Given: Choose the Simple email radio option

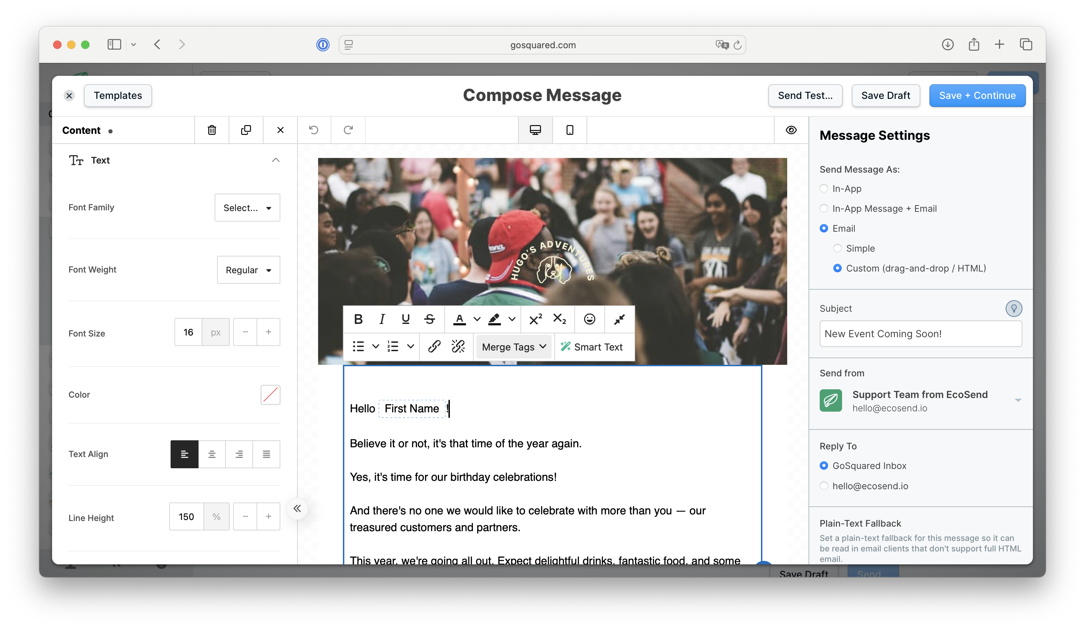Looking at the screenshot, I should (838, 248).
